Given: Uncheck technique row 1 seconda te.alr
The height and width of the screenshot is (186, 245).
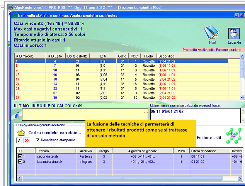Looking at the screenshot, I should point(20,156).
